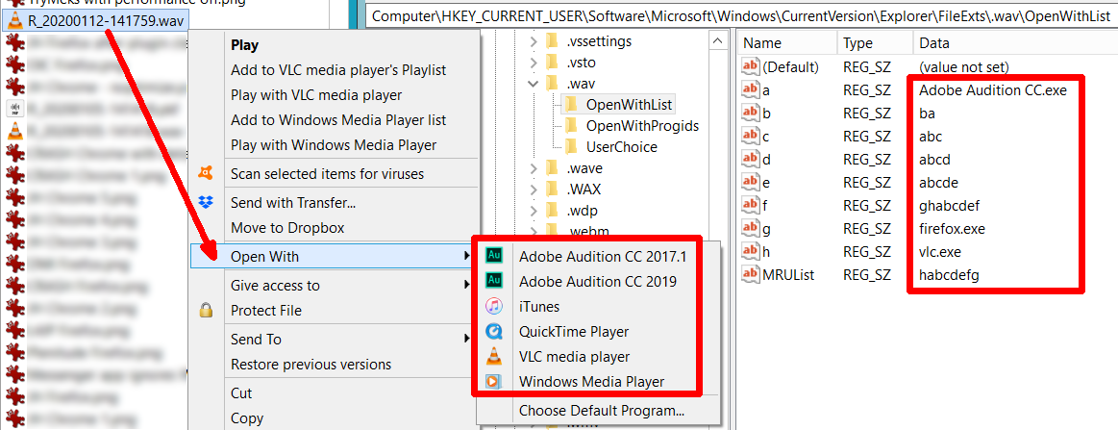The width and height of the screenshot is (1118, 430).
Task: Click the Dropbox icon beside Send with Transfer
Action: (x=206, y=203)
